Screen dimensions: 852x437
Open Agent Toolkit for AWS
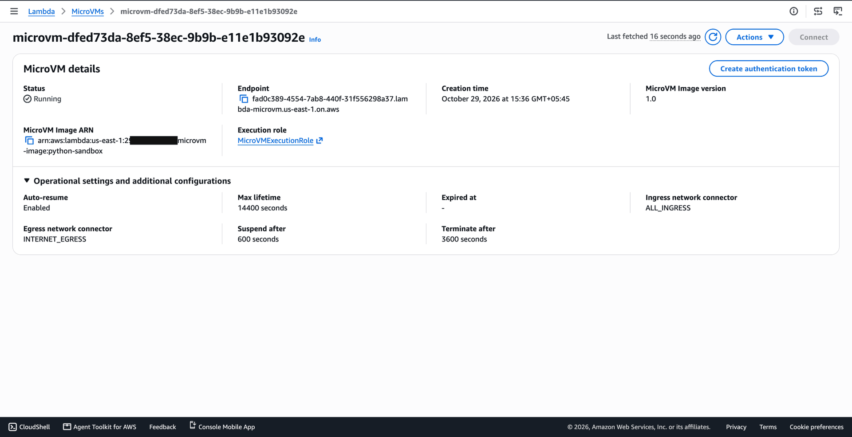click(99, 427)
